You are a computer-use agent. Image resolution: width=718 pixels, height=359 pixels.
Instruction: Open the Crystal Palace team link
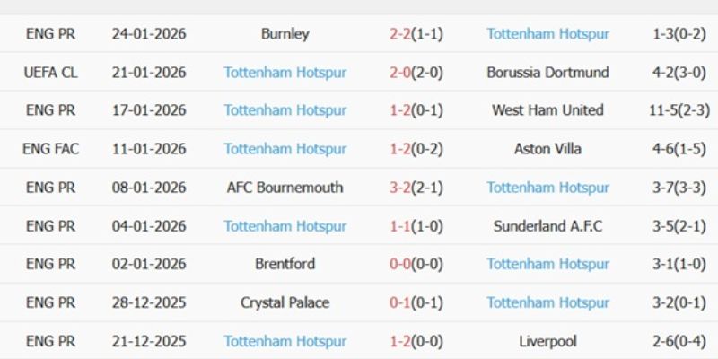pyautogui.click(x=285, y=302)
